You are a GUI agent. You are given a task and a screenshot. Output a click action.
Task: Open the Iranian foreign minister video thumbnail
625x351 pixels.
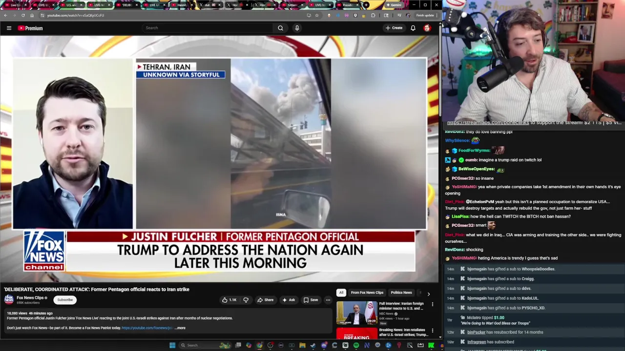[x=356, y=312]
